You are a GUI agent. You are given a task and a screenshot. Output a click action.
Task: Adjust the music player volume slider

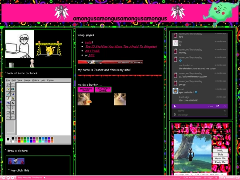[x=228, y=178]
